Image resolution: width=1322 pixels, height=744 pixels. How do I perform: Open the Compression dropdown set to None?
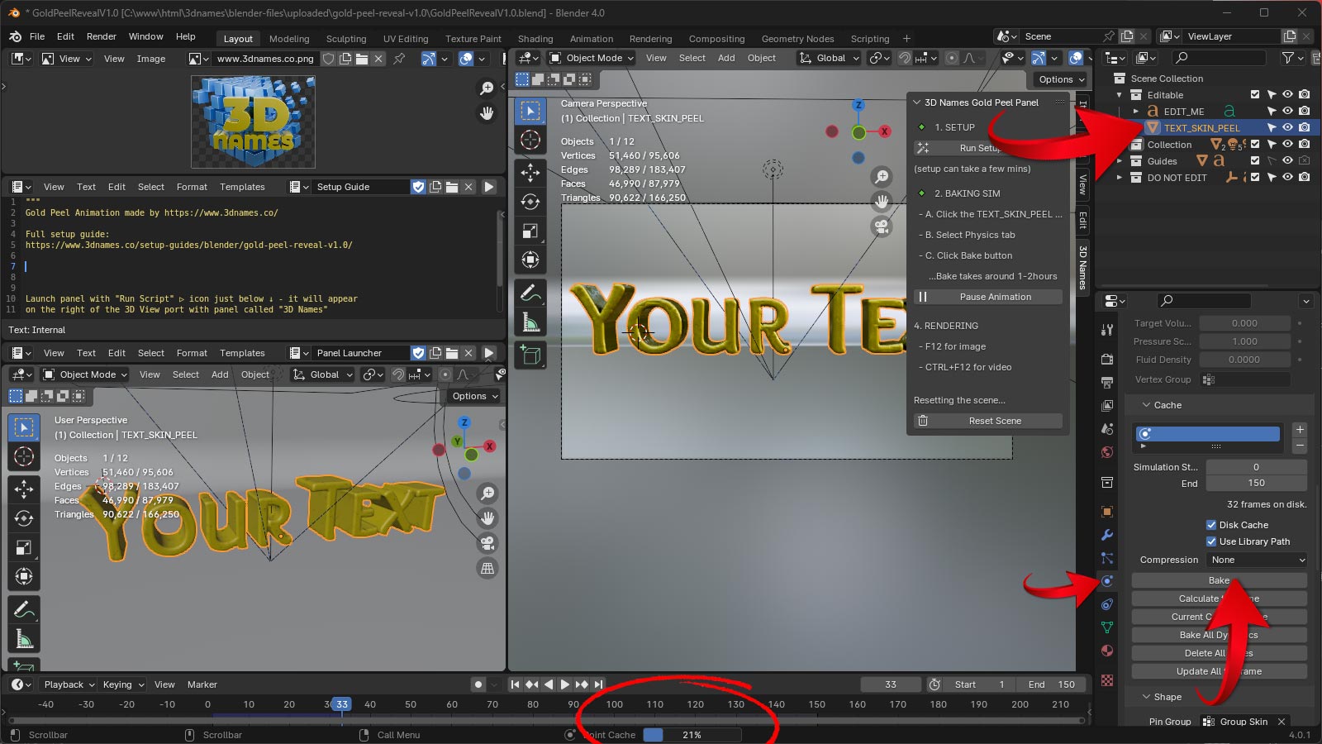tap(1256, 560)
